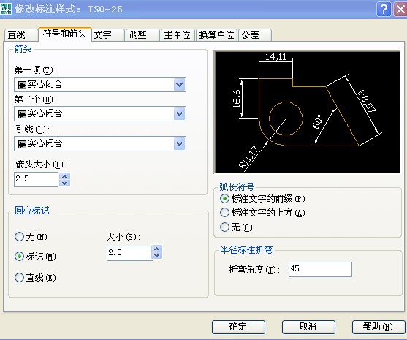Click the dimension style preview image

pyautogui.click(x=308, y=112)
